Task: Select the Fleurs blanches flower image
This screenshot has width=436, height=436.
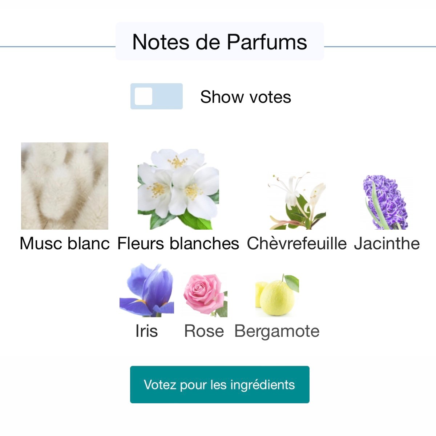Action: coord(178,189)
